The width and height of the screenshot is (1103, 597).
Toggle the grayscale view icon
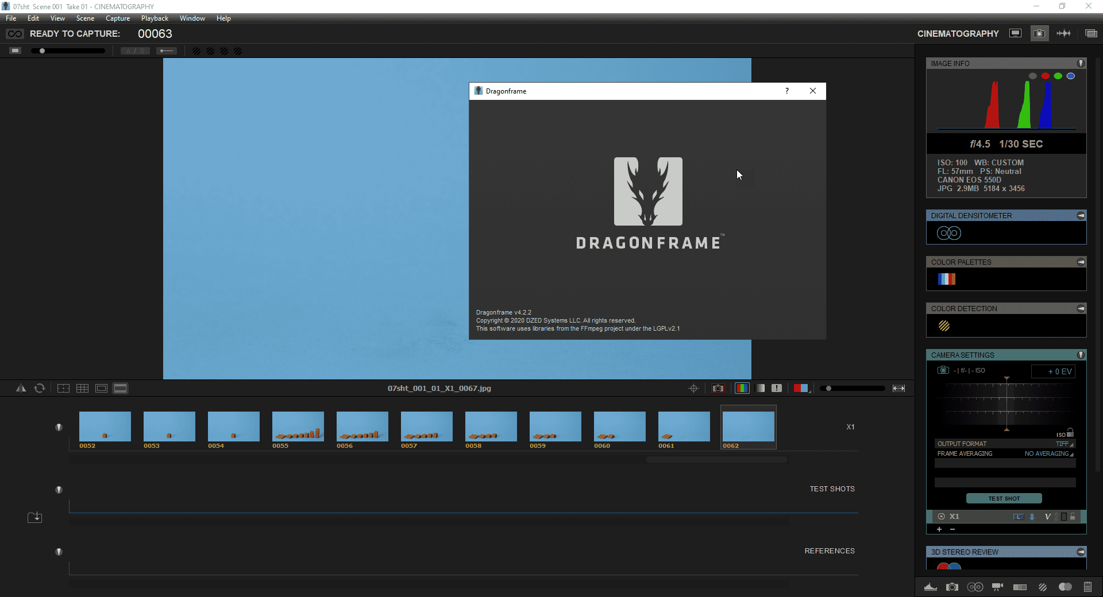click(x=760, y=389)
